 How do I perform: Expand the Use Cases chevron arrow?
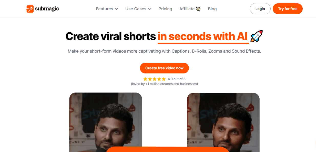click(150, 9)
